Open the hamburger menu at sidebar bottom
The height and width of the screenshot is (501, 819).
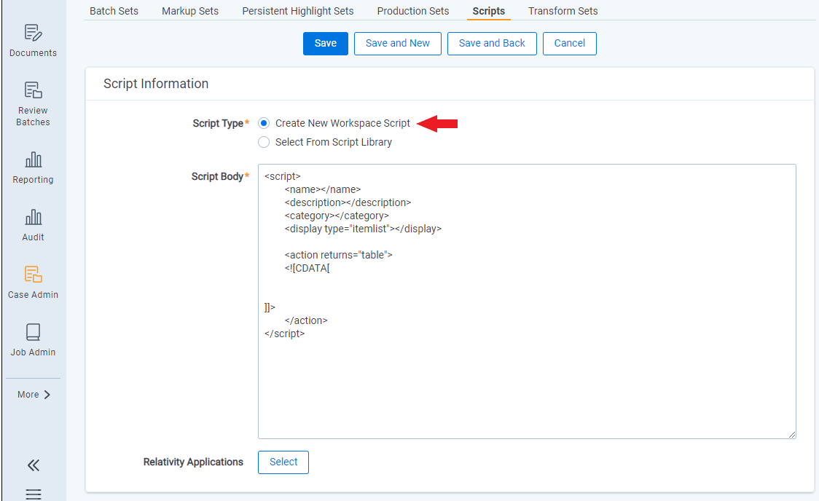(x=34, y=494)
